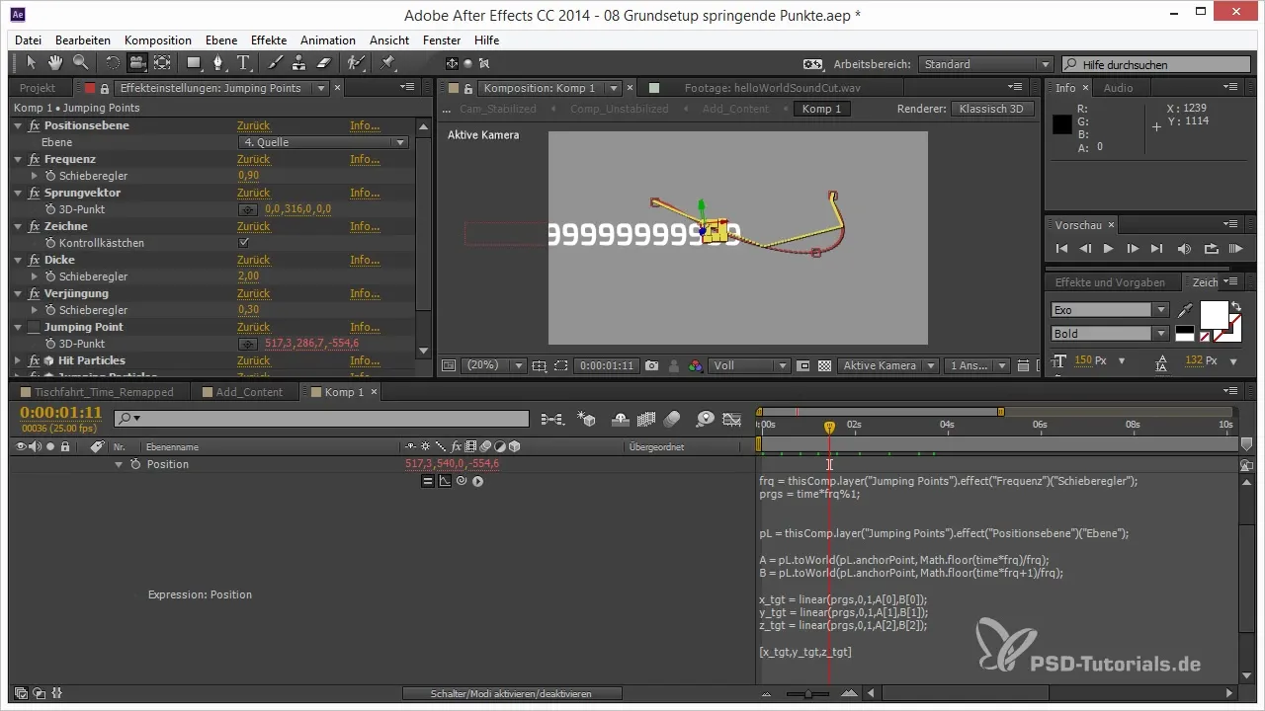The width and height of the screenshot is (1265, 711).
Task: Click Zurück to reset Sprungvektor effect
Action: pyautogui.click(x=253, y=193)
